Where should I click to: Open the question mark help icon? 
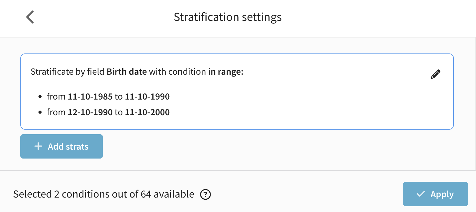tap(205, 194)
